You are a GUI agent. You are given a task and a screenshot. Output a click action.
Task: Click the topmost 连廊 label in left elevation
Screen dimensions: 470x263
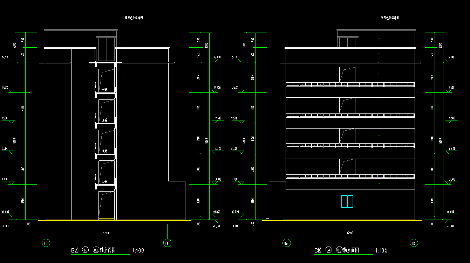tap(104, 90)
